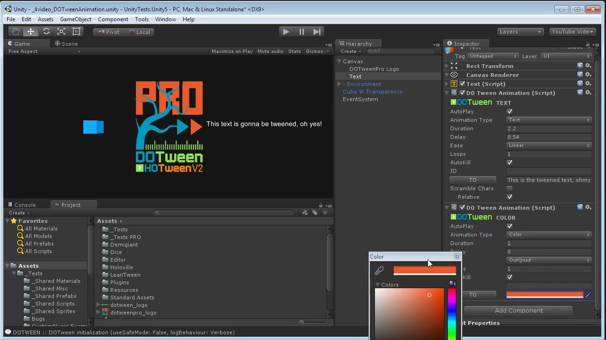Open Canvas Renderer gear settings
The height and width of the screenshot is (340, 606).
(x=588, y=75)
